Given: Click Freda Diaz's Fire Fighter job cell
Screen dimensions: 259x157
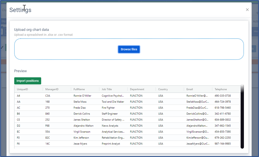Looking at the screenshot, I should click(x=108, y=108).
